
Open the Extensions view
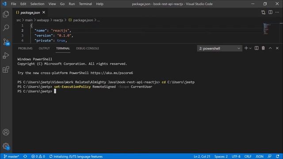[6, 69]
